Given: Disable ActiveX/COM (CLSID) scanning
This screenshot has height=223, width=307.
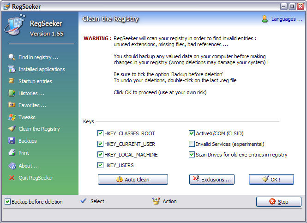Looking at the screenshot, I should tap(192, 133).
